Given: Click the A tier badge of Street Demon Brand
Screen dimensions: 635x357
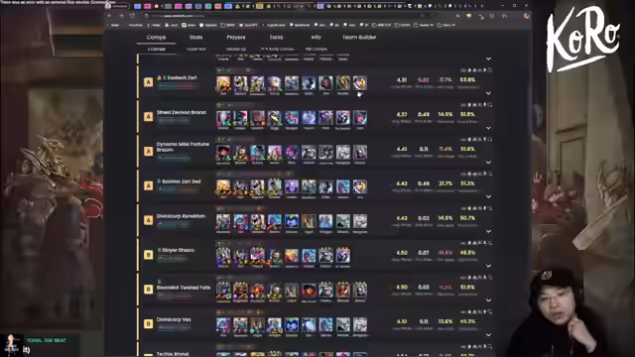Looking at the screenshot, I should [x=148, y=117].
